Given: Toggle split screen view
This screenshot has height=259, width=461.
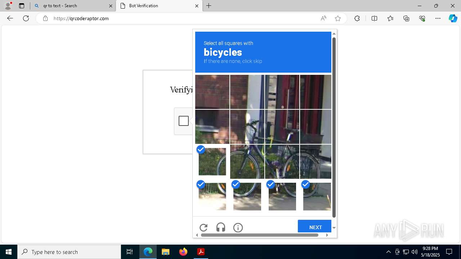Looking at the screenshot, I should coord(374,18).
